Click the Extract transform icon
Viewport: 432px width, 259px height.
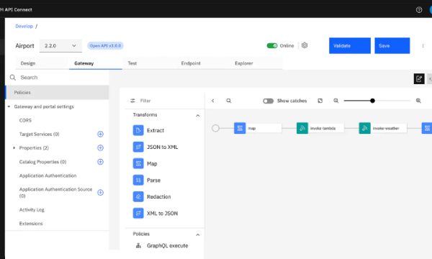138,130
